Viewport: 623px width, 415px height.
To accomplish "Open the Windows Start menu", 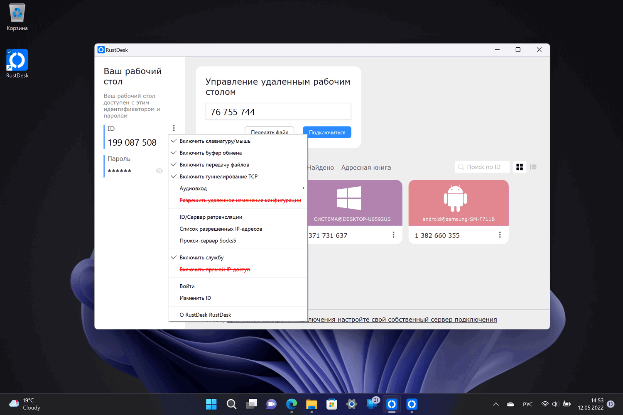I will point(211,404).
